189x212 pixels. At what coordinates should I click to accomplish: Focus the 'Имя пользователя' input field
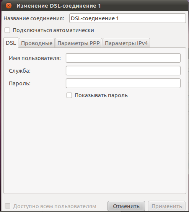tap(123, 58)
